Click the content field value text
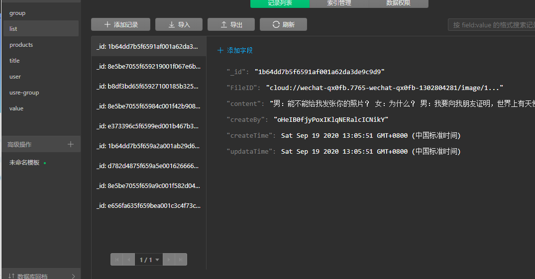The image size is (535, 279). tap(402, 103)
